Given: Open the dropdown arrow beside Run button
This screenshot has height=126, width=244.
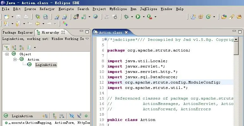Looking at the screenshot, I should [x=144, y=17].
